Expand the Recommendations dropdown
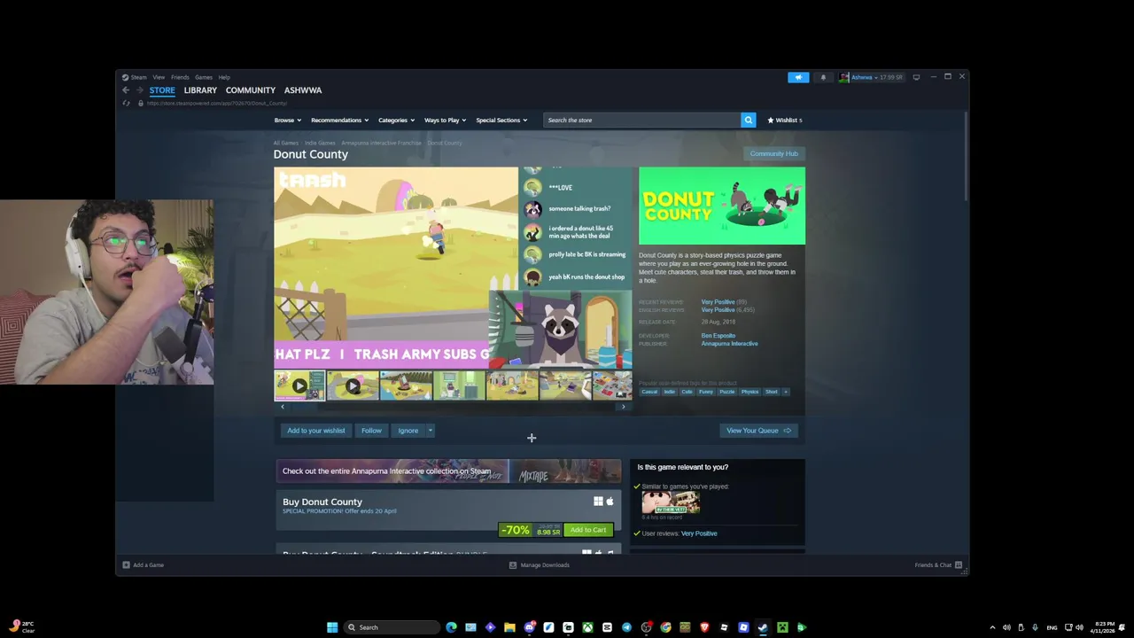Image resolution: width=1134 pixels, height=638 pixels. click(340, 120)
